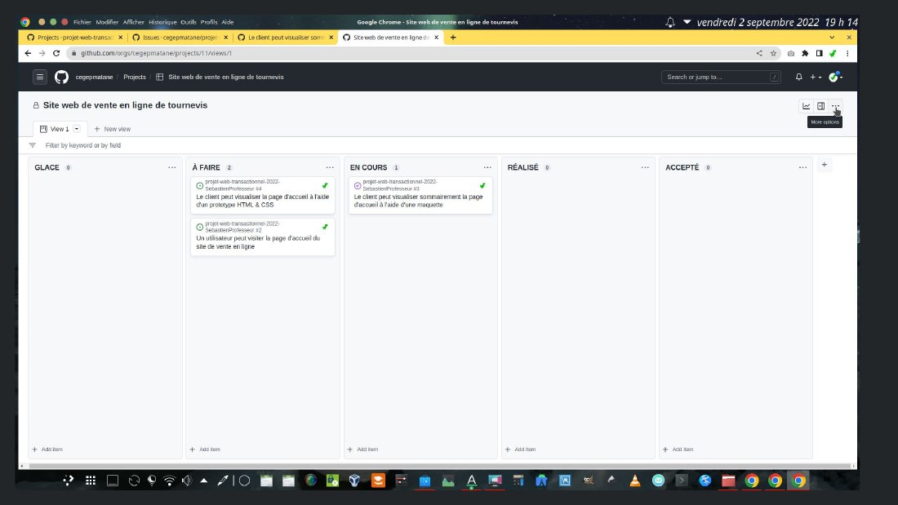Click the filter icon beside the filter field

coord(33,145)
